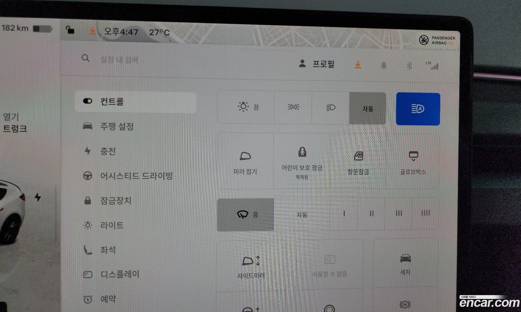Tap the search field 설정 내 검색
521x312 pixels.
119,60
